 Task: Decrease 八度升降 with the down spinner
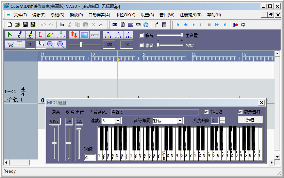222,122
